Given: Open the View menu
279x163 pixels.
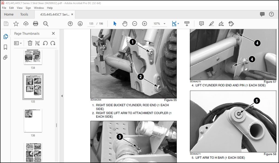Looking at the screenshot, I should pyautogui.click(x=20, y=8).
